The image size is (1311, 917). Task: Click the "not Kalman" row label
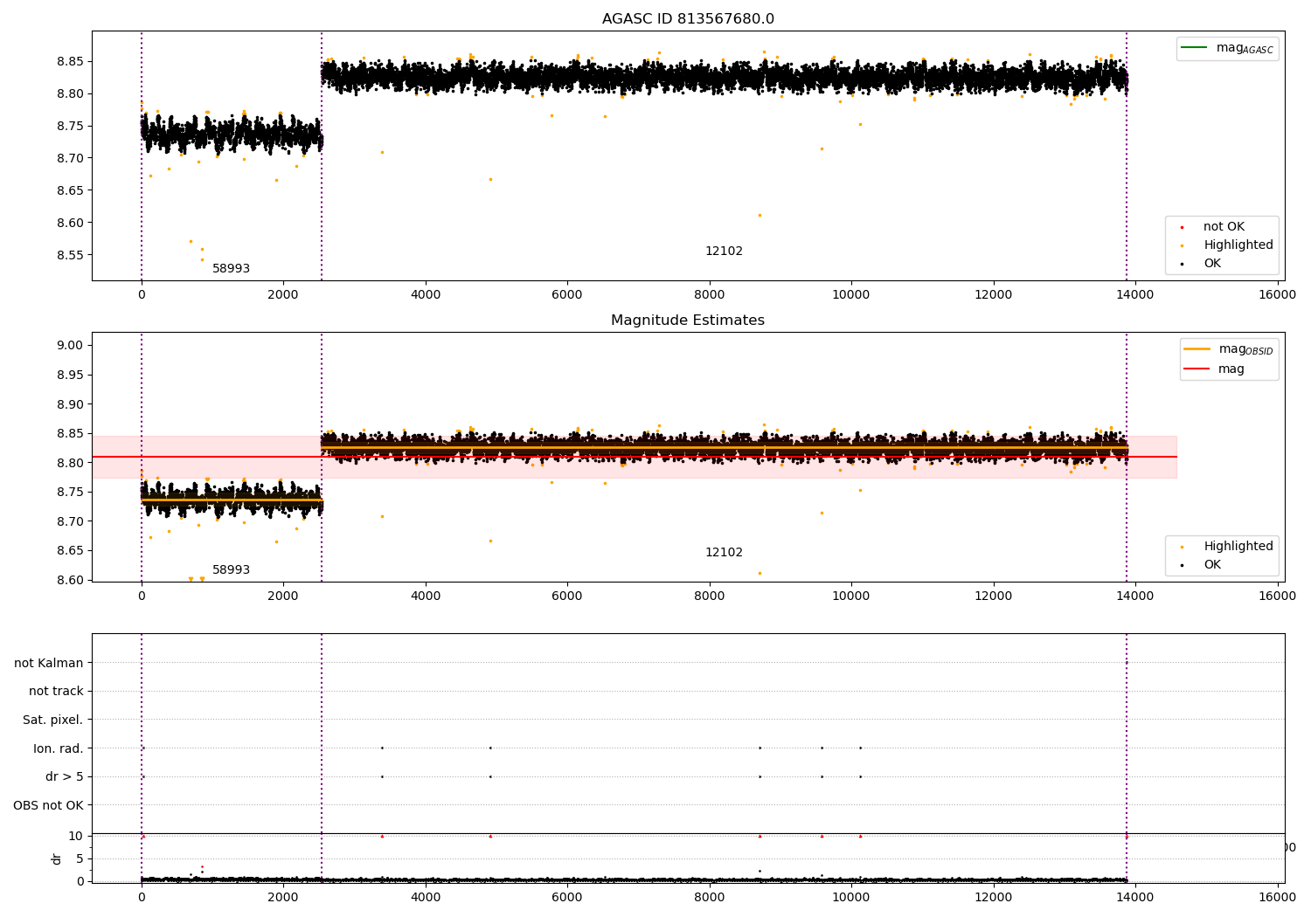coord(49,663)
